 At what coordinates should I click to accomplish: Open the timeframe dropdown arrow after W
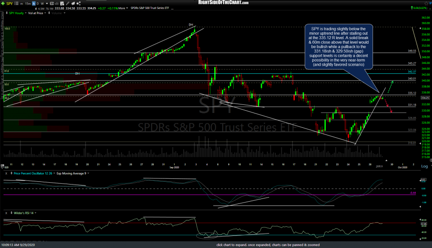click(46, 4)
